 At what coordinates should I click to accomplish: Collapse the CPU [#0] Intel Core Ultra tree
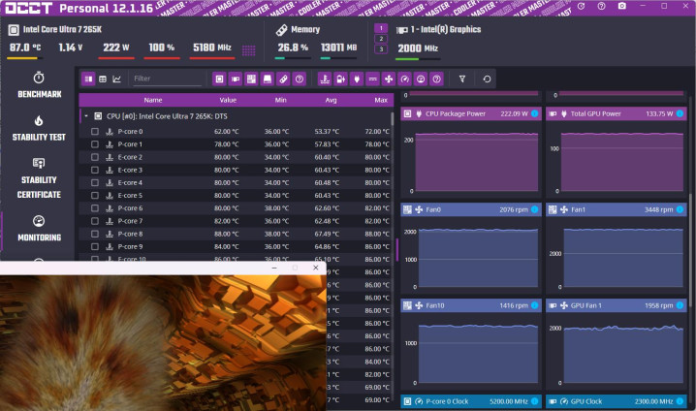tap(85, 115)
